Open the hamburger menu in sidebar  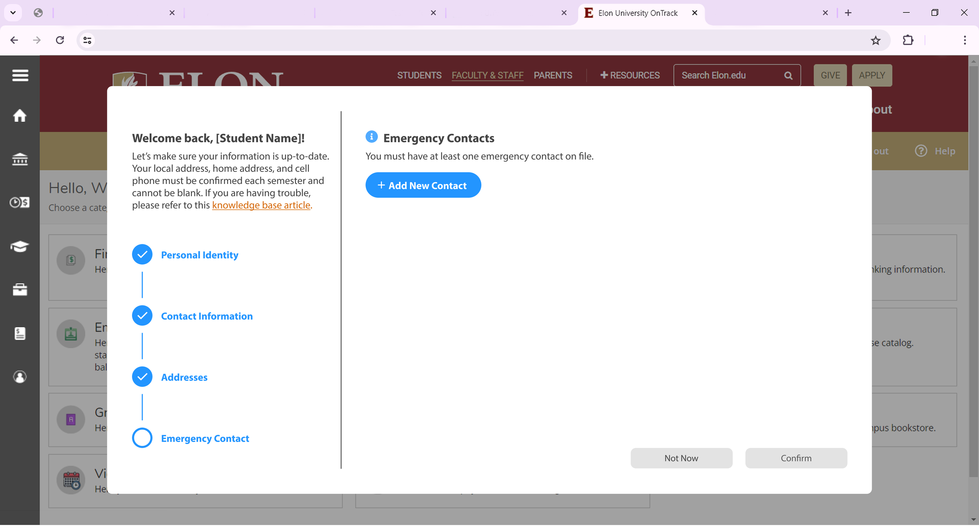pyautogui.click(x=20, y=75)
